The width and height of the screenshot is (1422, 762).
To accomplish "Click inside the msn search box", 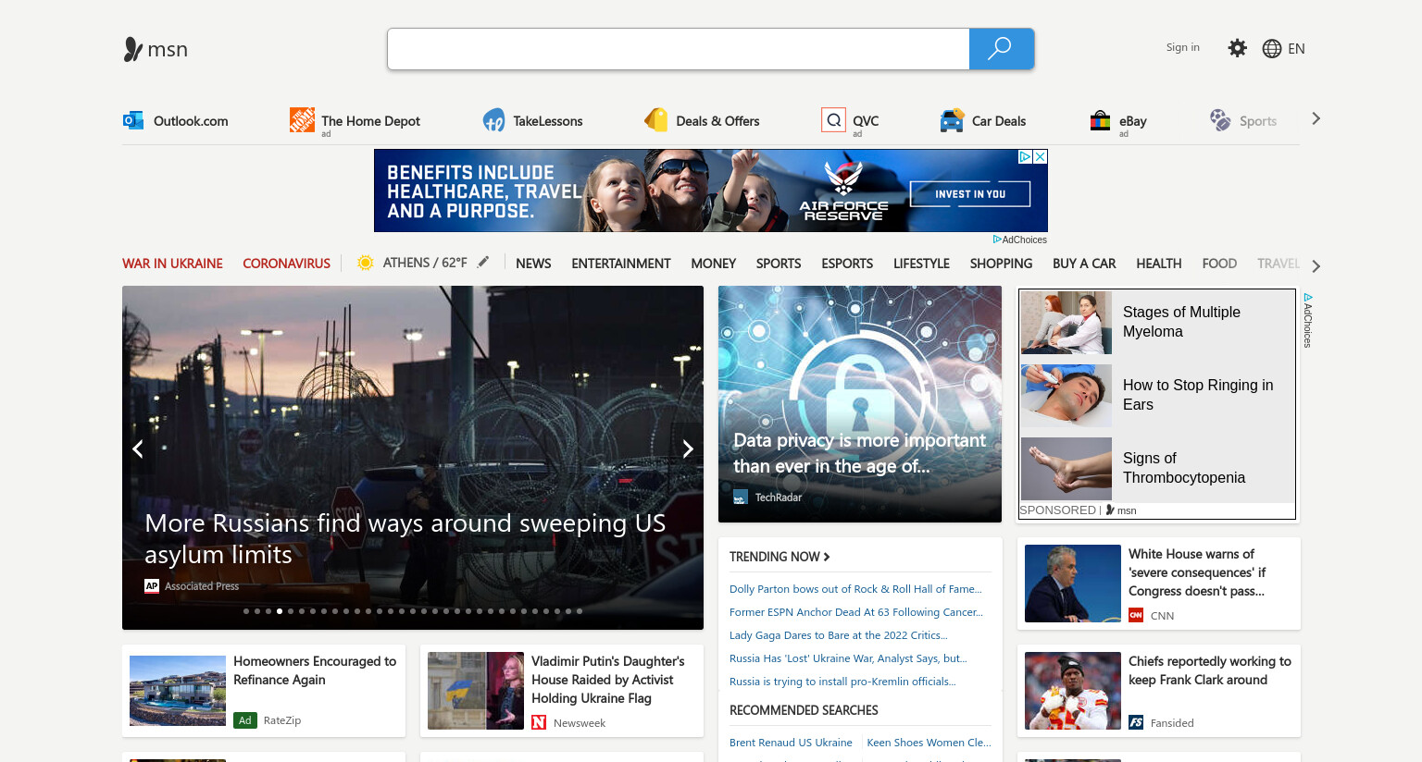I will (679, 49).
